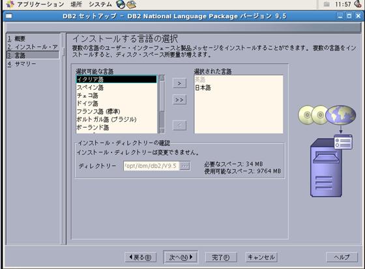
Task: Select スペイン語 in available languages
Action: [117, 87]
